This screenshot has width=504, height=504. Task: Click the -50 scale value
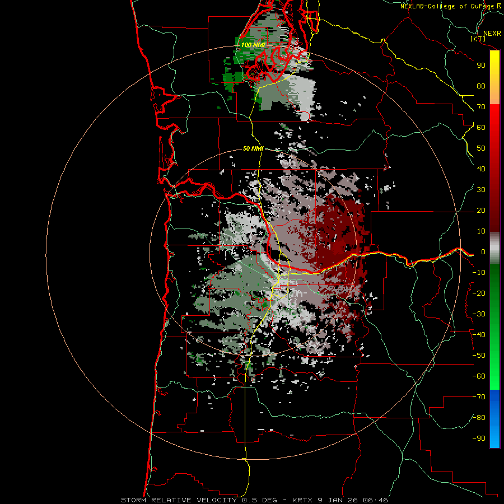(479, 356)
